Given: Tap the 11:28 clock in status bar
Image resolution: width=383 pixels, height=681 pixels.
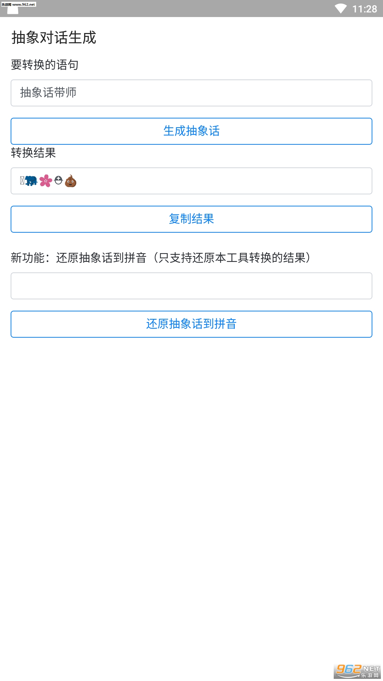Looking at the screenshot, I should 365,9.
